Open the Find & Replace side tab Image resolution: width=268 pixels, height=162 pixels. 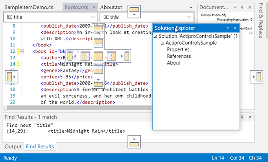coord(261,21)
